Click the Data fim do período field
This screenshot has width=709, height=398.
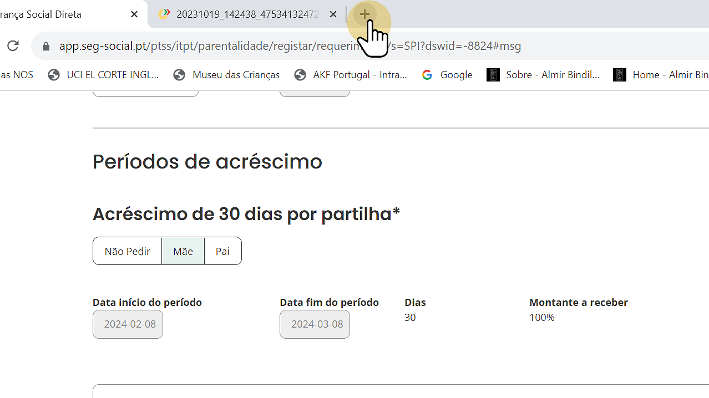[315, 324]
